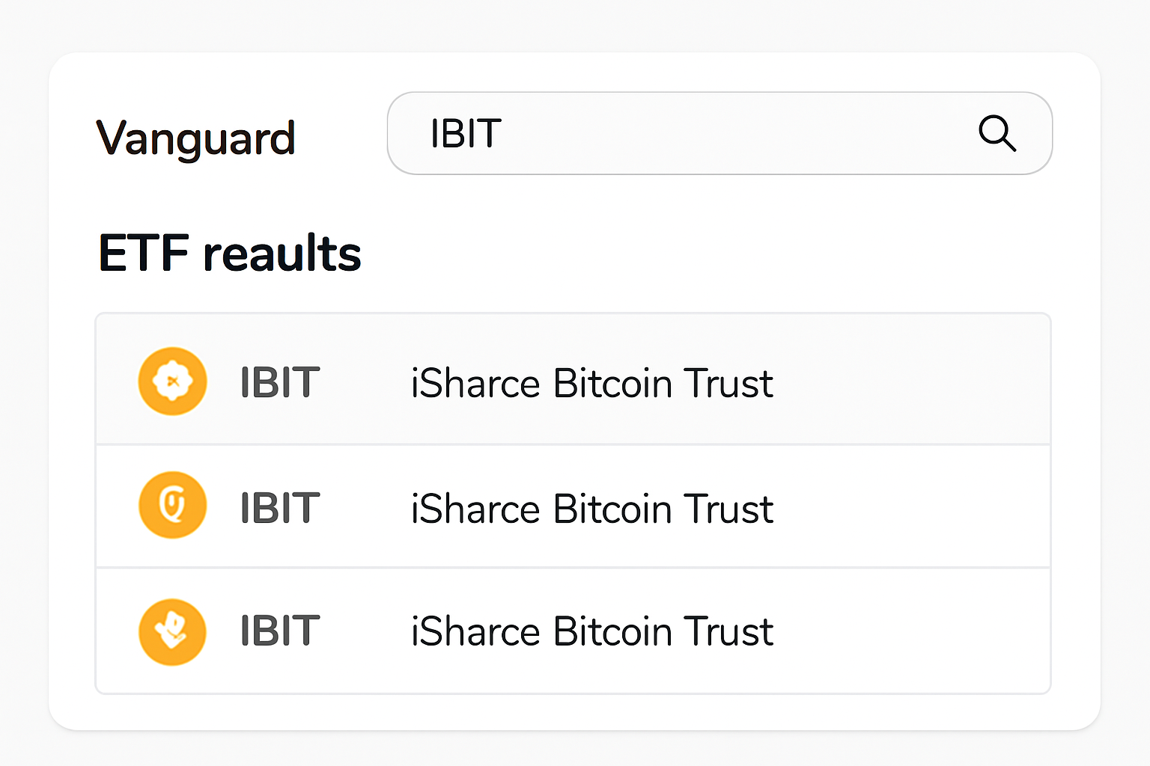The image size is (1150, 766).
Task: Select the second IBIT ETF result row
Action: 574,506
